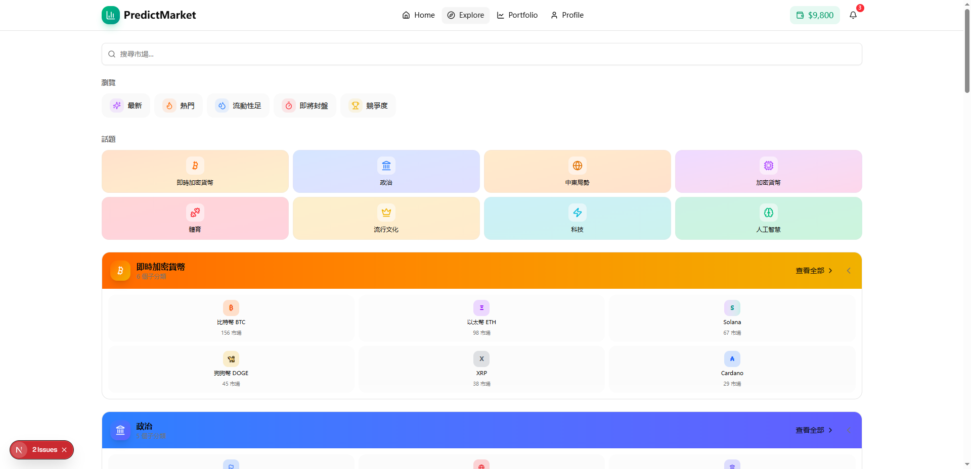
Task: Filter by 最新 newest markets
Action: [x=126, y=106]
